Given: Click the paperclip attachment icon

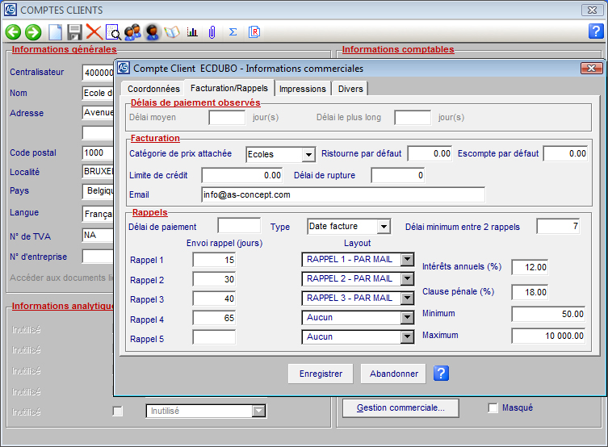Looking at the screenshot, I should click(212, 32).
